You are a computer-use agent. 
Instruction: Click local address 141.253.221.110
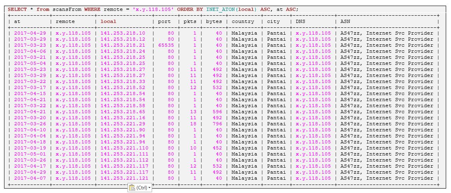[x=124, y=148]
